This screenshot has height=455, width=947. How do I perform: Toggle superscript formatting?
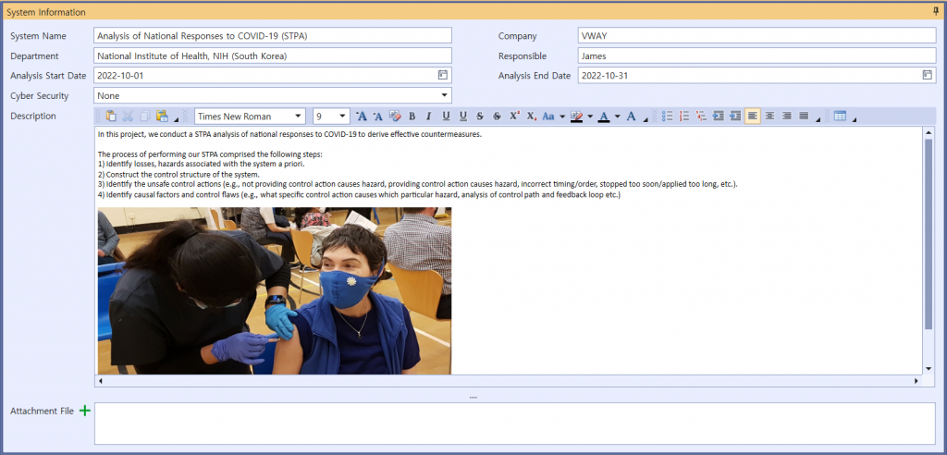(514, 116)
